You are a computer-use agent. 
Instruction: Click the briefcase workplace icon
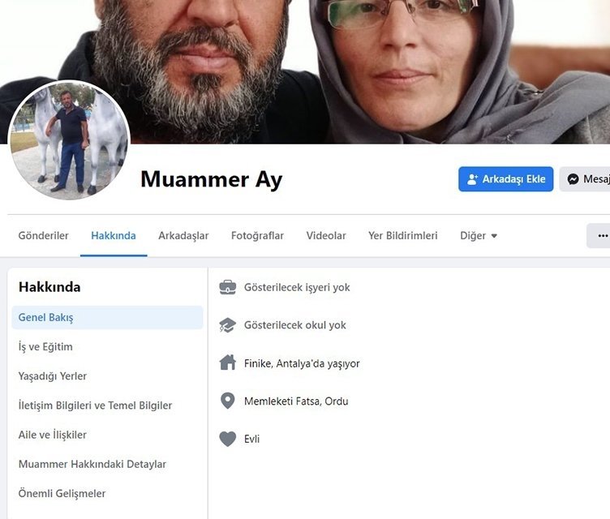[x=228, y=287]
